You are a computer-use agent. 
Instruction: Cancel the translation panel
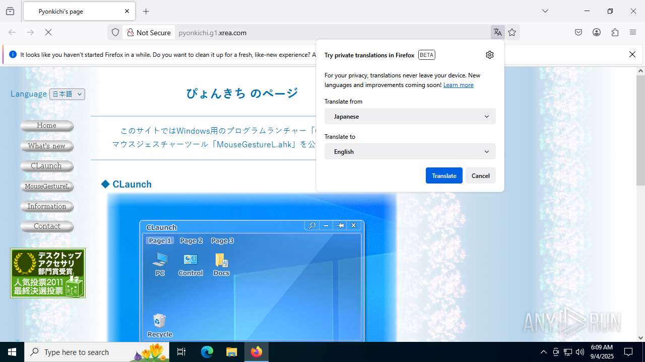pyautogui.click(x=481, y=175)
